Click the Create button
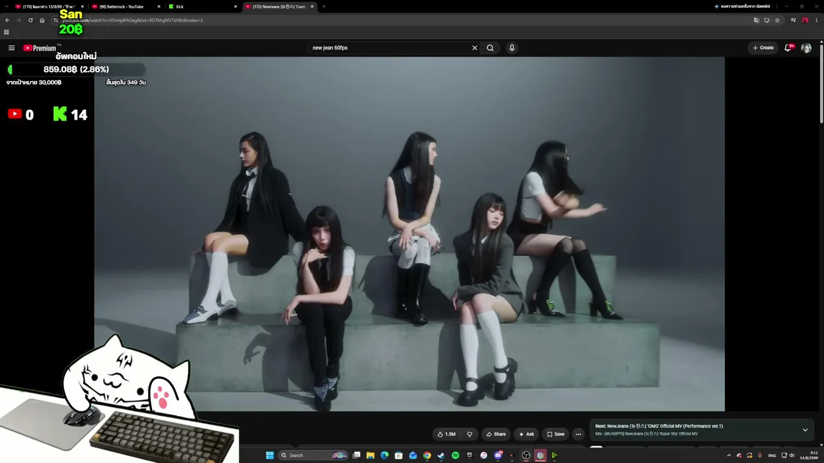Viewport: 824px width, 463px height. point(763,48)
